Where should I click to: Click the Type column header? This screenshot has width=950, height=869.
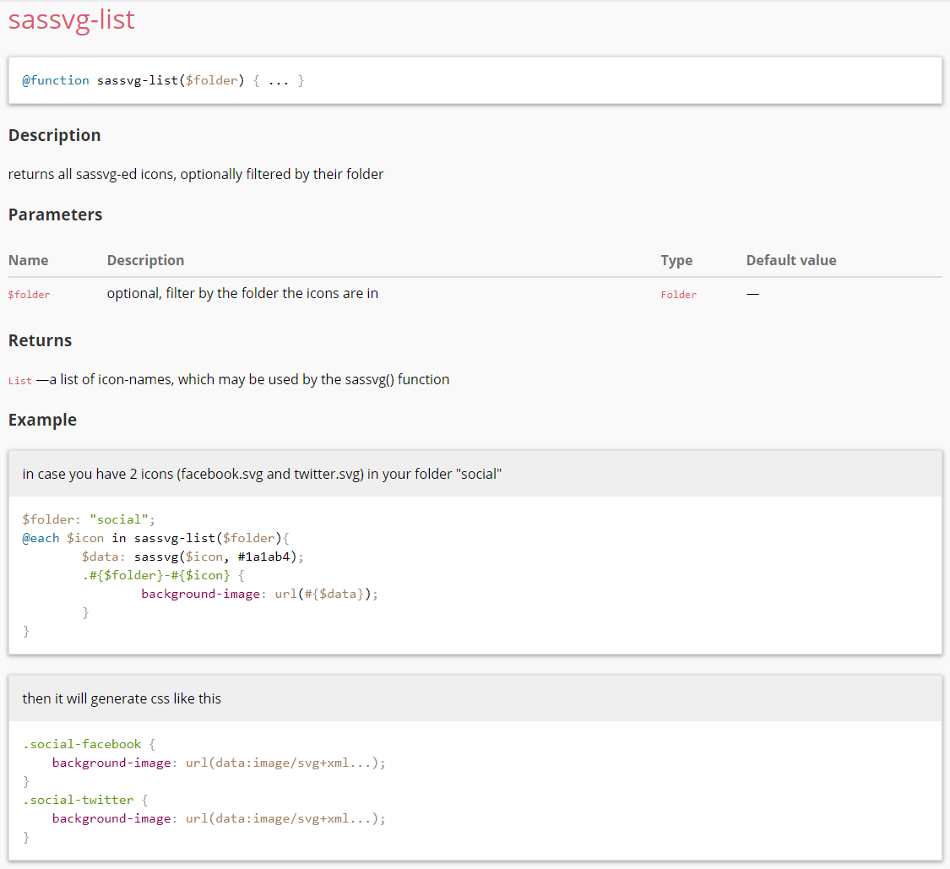pyautogui.click(x=676, y=260)
